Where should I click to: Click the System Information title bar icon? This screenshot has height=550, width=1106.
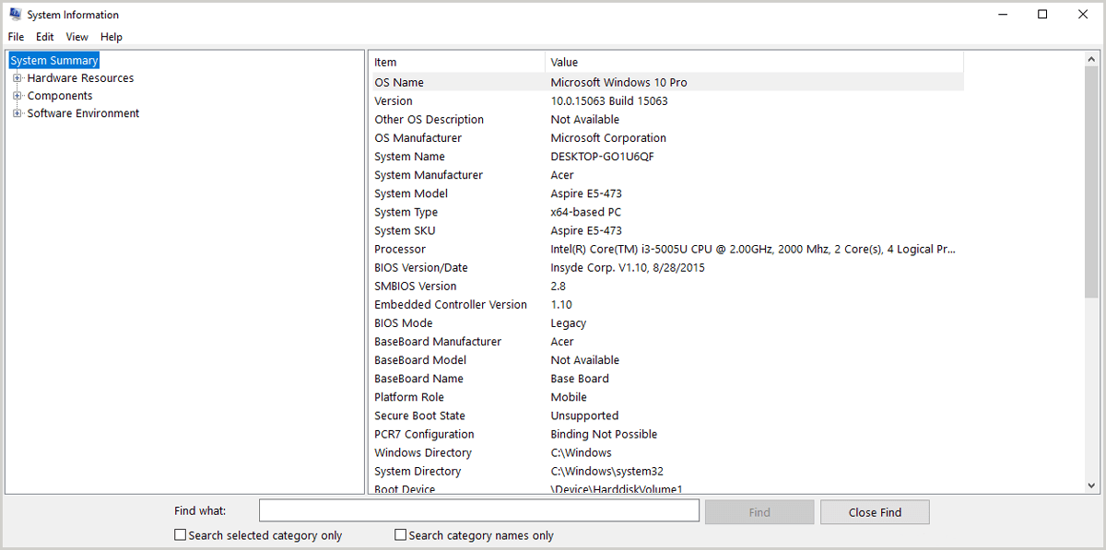(x=15, y=15)
